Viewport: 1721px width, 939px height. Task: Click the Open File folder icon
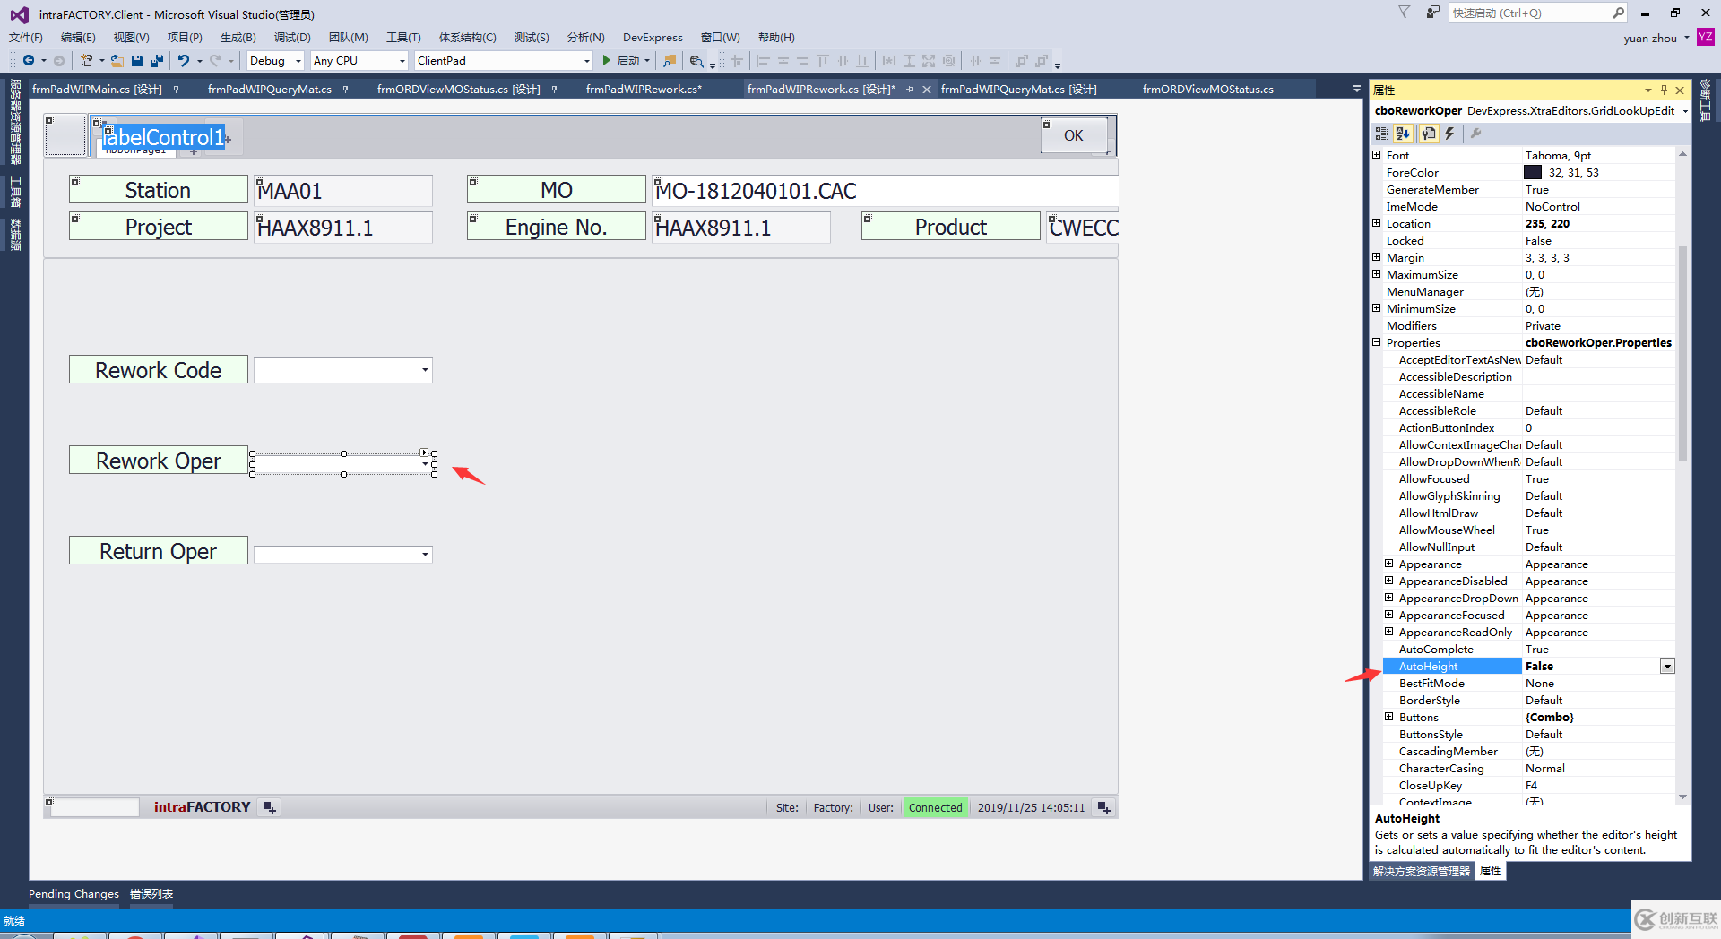[117, 61]
